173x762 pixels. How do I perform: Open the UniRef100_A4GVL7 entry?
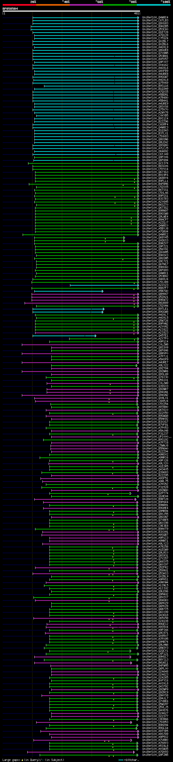[155, 315]
